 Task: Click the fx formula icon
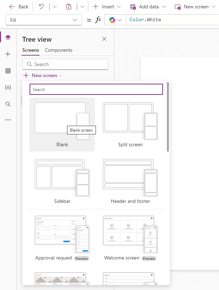tap(98, 19)
